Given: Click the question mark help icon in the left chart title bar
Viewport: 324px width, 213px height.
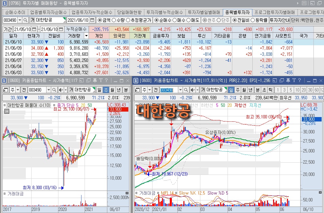Looking at the screenshot, I should coord(106,80).
